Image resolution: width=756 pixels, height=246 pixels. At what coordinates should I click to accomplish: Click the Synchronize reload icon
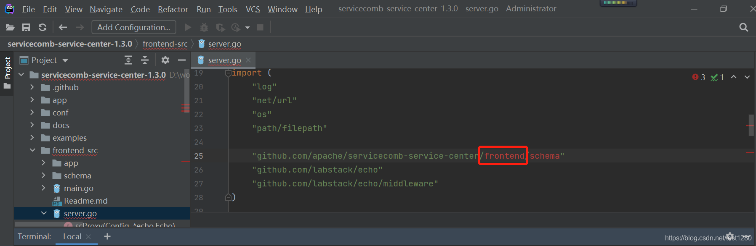click(x=43, y=27)
